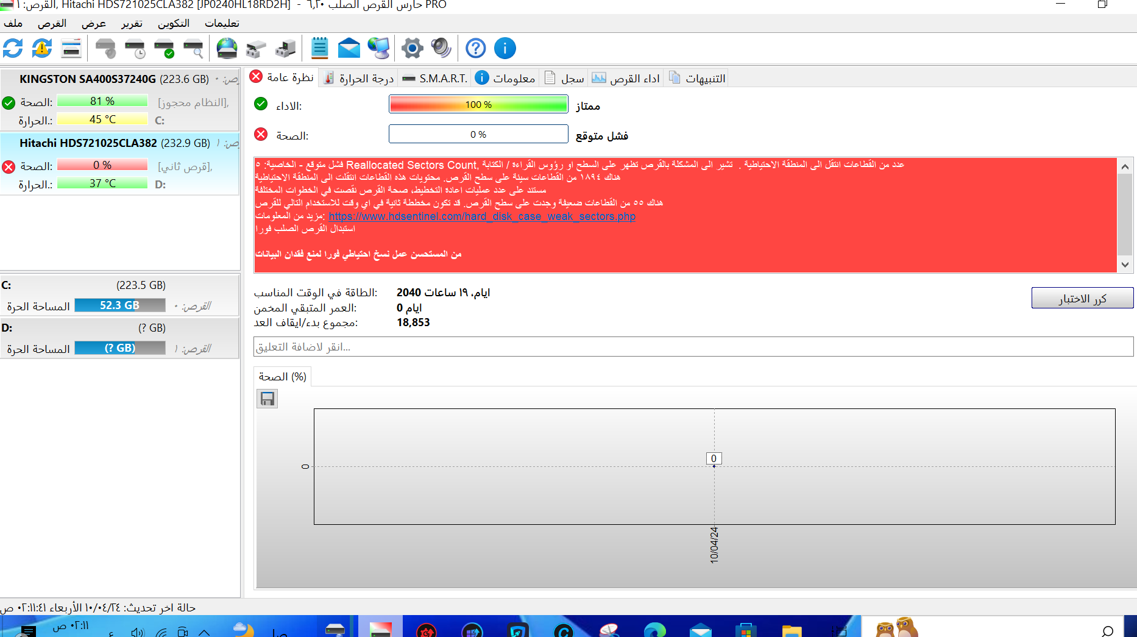The image size is (1137, 637).
Task: Click the disk with green checkmark icon
Action: [165, 48]
